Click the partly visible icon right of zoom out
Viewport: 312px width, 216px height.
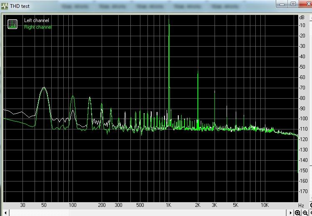pos(311,213)
